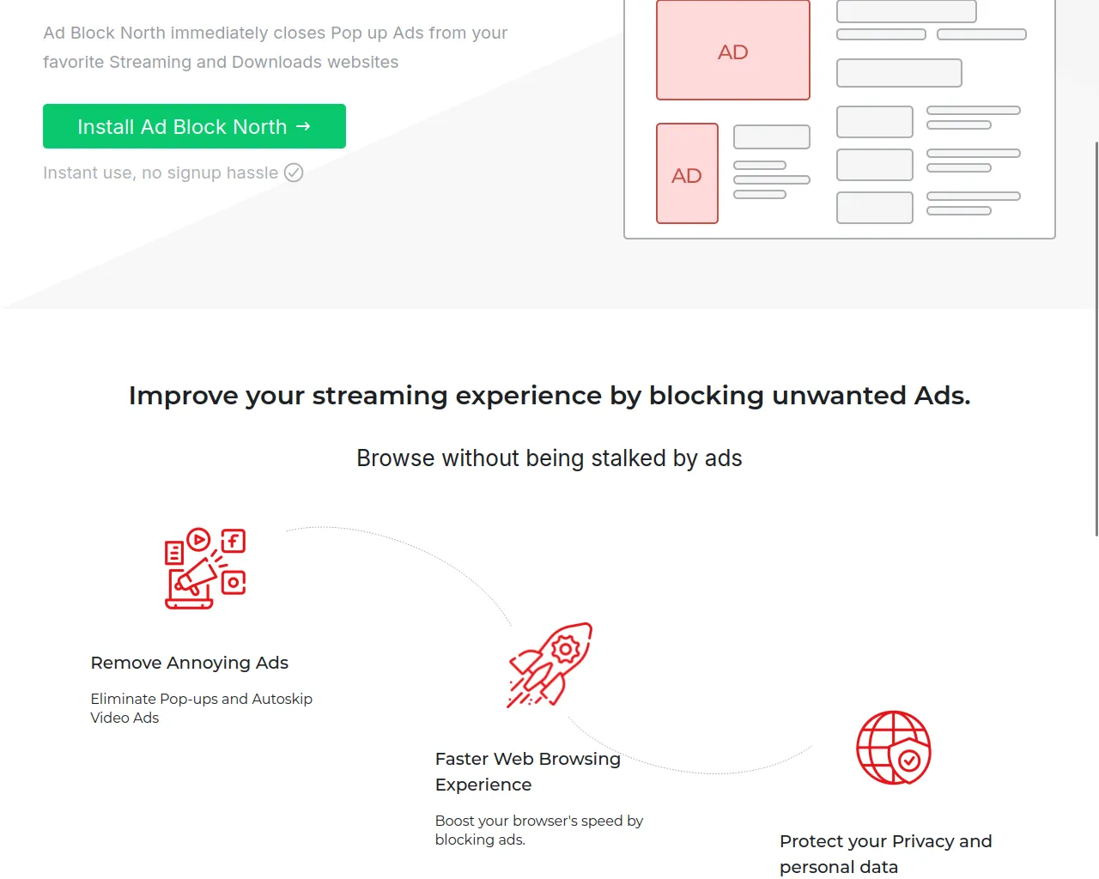This screenshot has height=879, width=1099.
Task: Click the arrow inside the Install button
Action: coord(303,126)
